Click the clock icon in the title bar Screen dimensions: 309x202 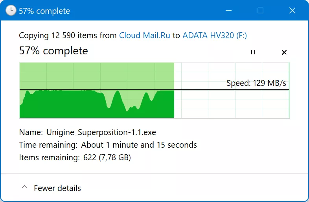point(11,10)
